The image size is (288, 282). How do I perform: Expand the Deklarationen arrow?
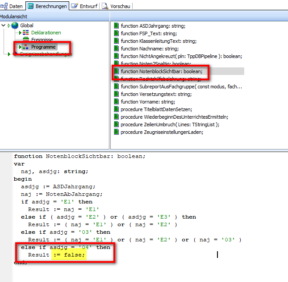(x=21, y=33)
